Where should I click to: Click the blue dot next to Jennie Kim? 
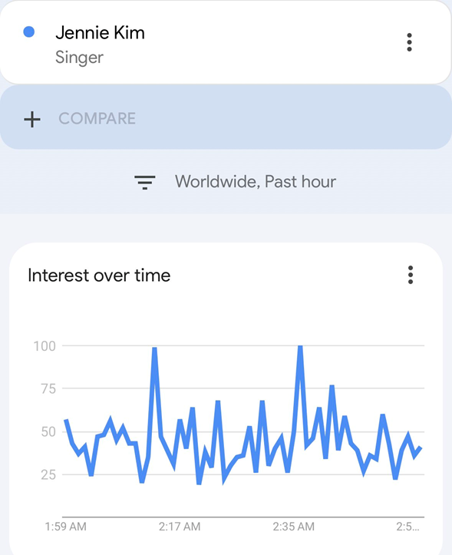(29, 31)
